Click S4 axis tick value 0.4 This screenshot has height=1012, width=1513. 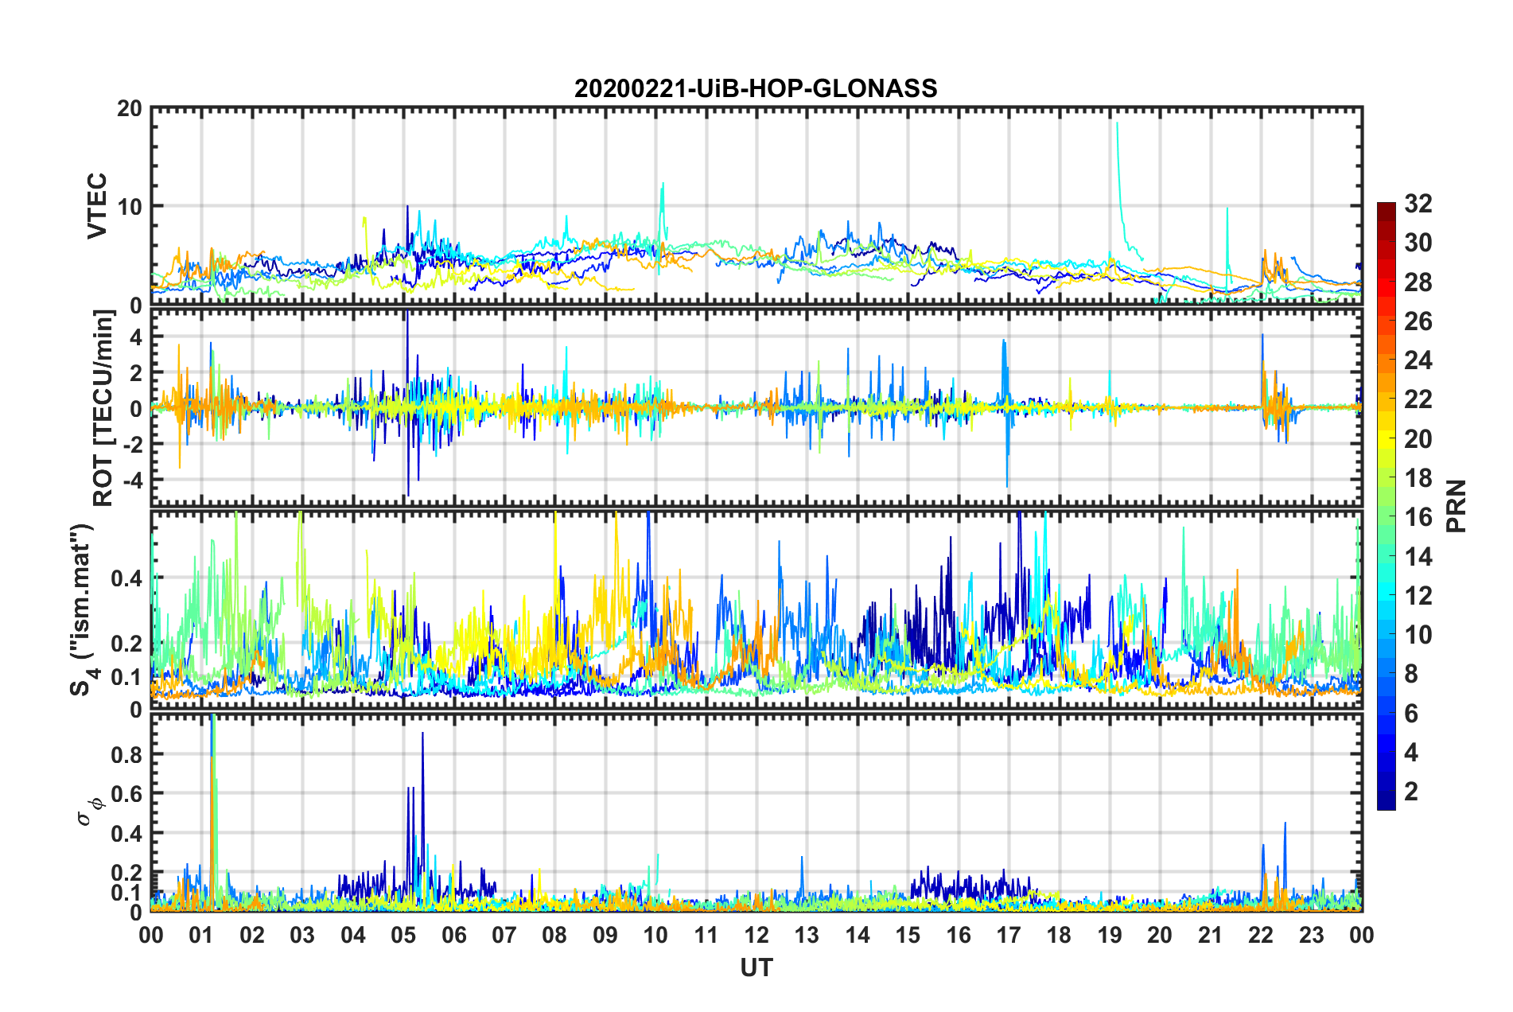(x=127, y=578)
